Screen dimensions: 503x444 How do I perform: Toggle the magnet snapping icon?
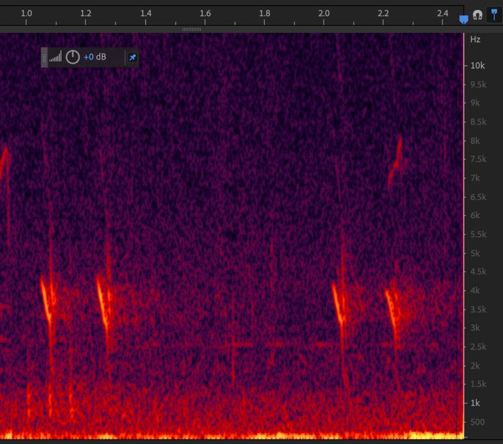click(477, 15)
